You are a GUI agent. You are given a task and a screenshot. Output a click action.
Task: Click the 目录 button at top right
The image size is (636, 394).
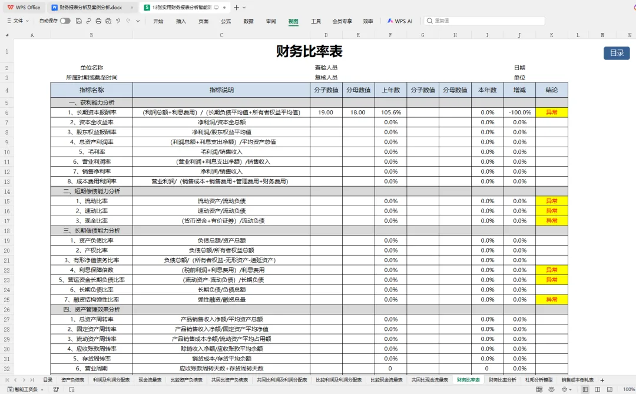(617, 53)
